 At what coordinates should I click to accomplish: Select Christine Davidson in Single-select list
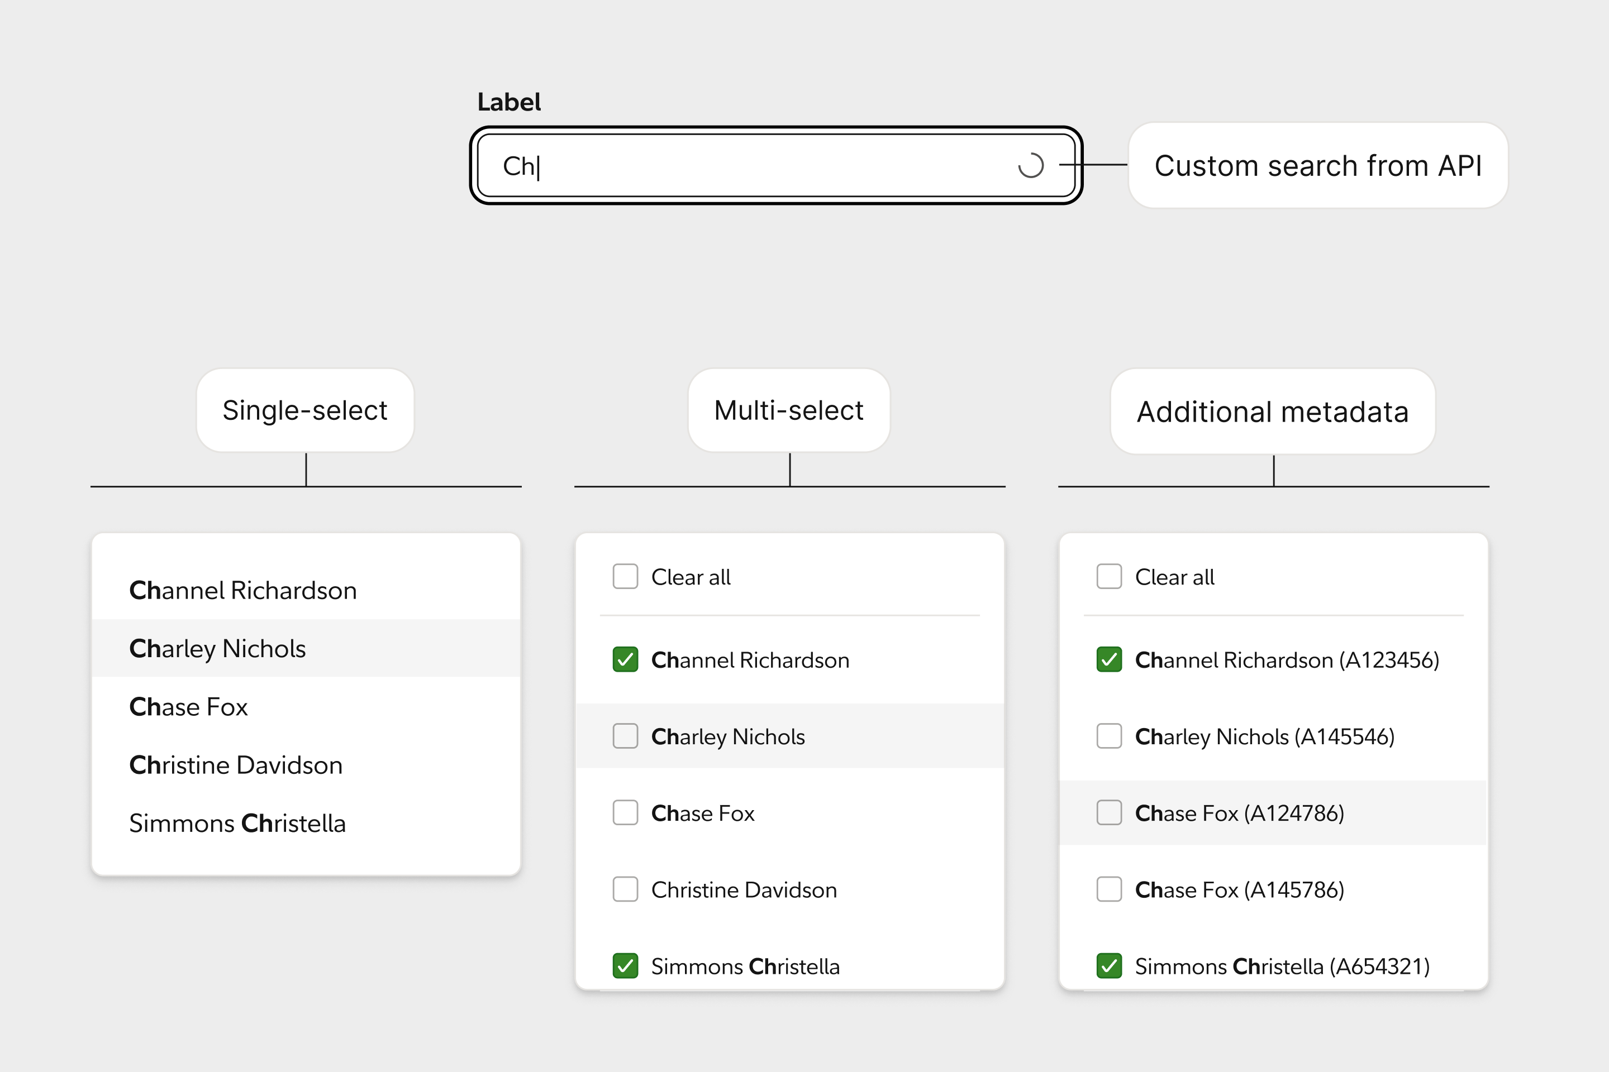[235, 765]
